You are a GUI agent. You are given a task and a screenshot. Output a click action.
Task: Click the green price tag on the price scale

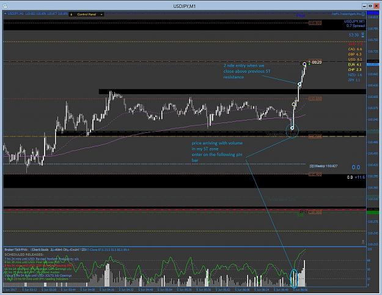pyautogui.click(x=373, y=213)
